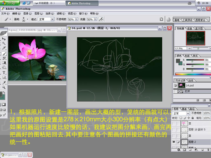Toggle lock transparent pixels icon
The image size is (211, 158).
(x=181, y=118)
